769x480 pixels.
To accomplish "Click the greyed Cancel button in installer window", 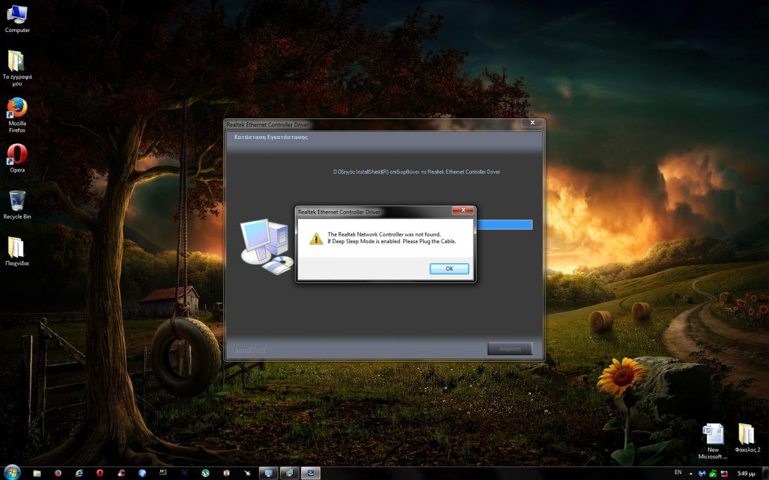I will pyautogui.click(x=509, y=349).
